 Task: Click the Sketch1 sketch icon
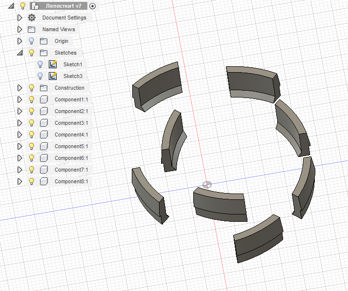53,64
